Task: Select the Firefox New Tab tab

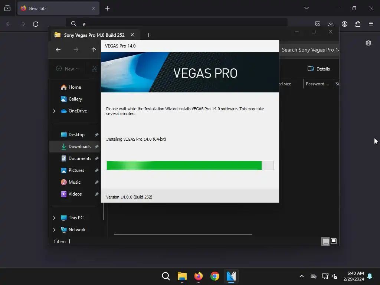Action: pos(58,8)
